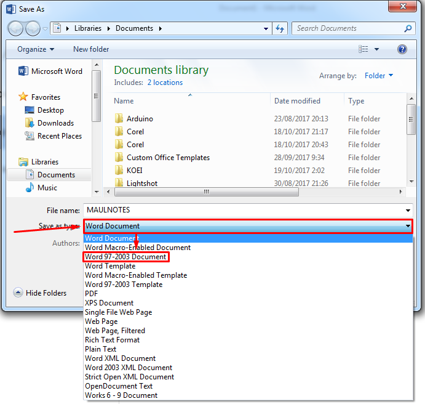Click horizontal scrollbar right arrow
425x404 pixels.
coord(401,192)
